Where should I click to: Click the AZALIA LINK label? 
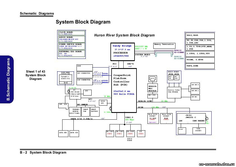tap(145, 101)
